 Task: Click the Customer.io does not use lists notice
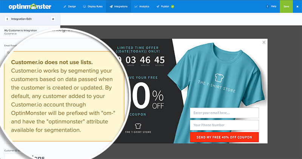(x=63, y=96)
